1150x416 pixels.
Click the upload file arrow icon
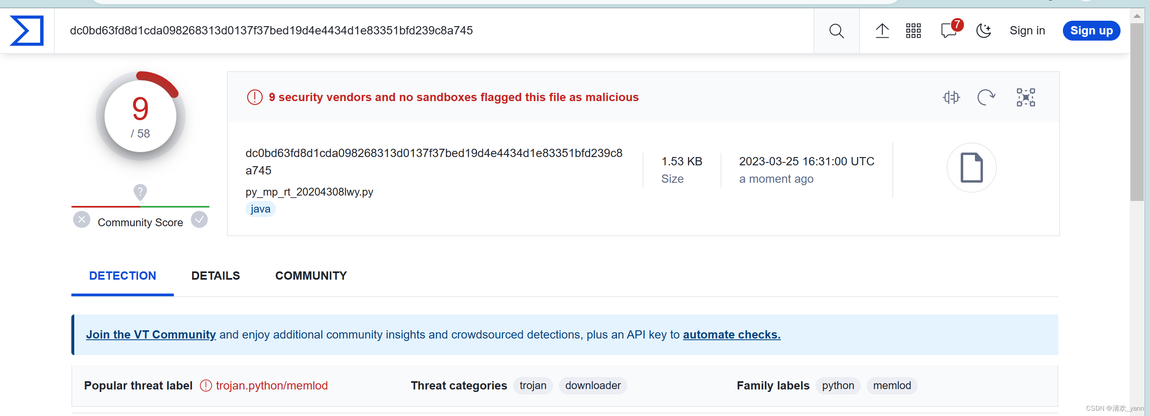(882, 31)
